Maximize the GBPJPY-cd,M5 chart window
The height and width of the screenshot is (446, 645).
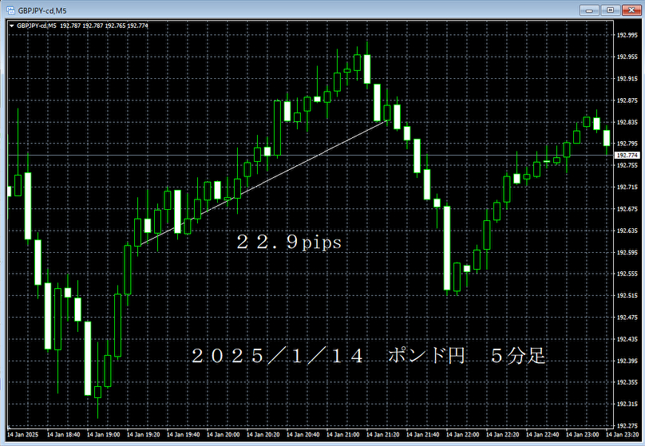click(x=611, y=10)
